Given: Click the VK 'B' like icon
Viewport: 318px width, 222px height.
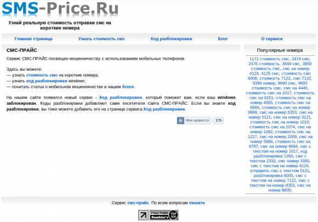Looking at the screenshot, I should (x=180, y=121).
